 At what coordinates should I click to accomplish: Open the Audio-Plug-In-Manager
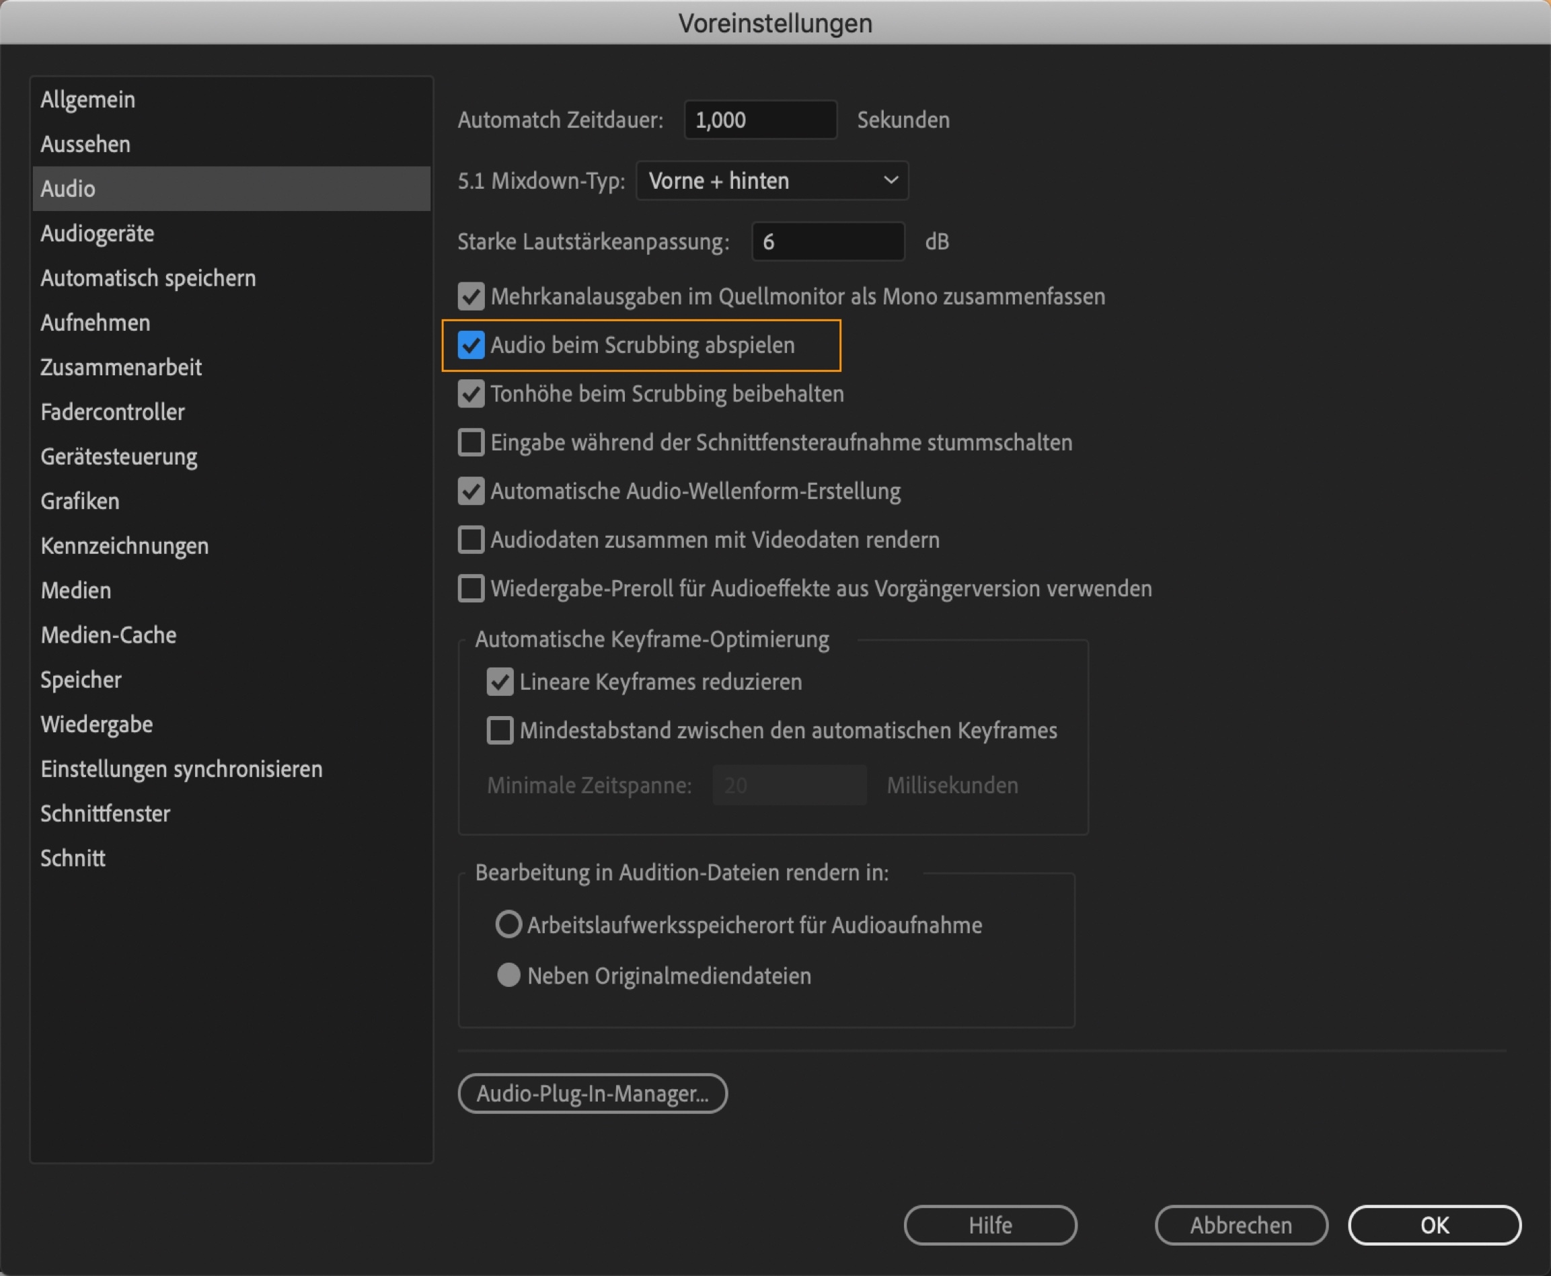point(592,1094)
